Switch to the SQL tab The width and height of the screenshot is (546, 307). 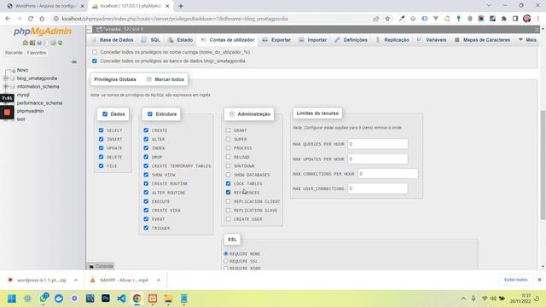(x=151, y=40)
